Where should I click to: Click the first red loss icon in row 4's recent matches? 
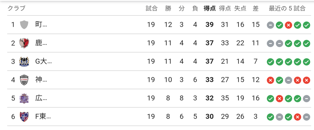pos(271,80)
